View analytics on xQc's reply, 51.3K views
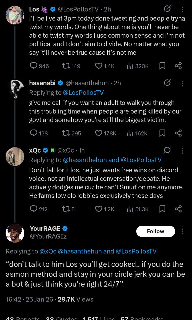The image size is (192, 320). click(130, 209)
